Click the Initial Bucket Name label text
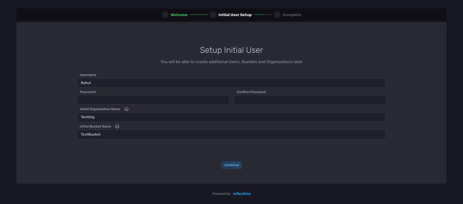Viewport: 463px width, 204px height. click(x=95, y=126)
